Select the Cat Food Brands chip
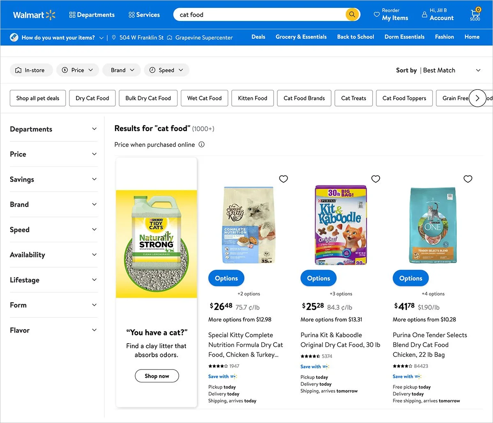 [x=304, y=98]
